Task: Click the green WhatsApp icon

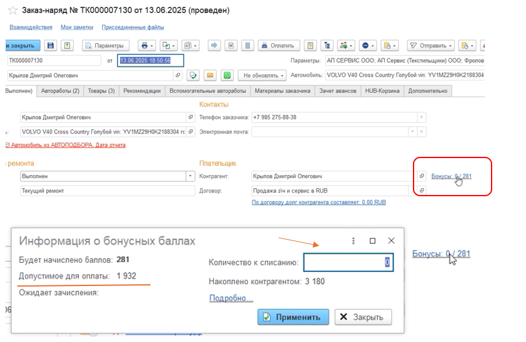Action: coord(227,76)
